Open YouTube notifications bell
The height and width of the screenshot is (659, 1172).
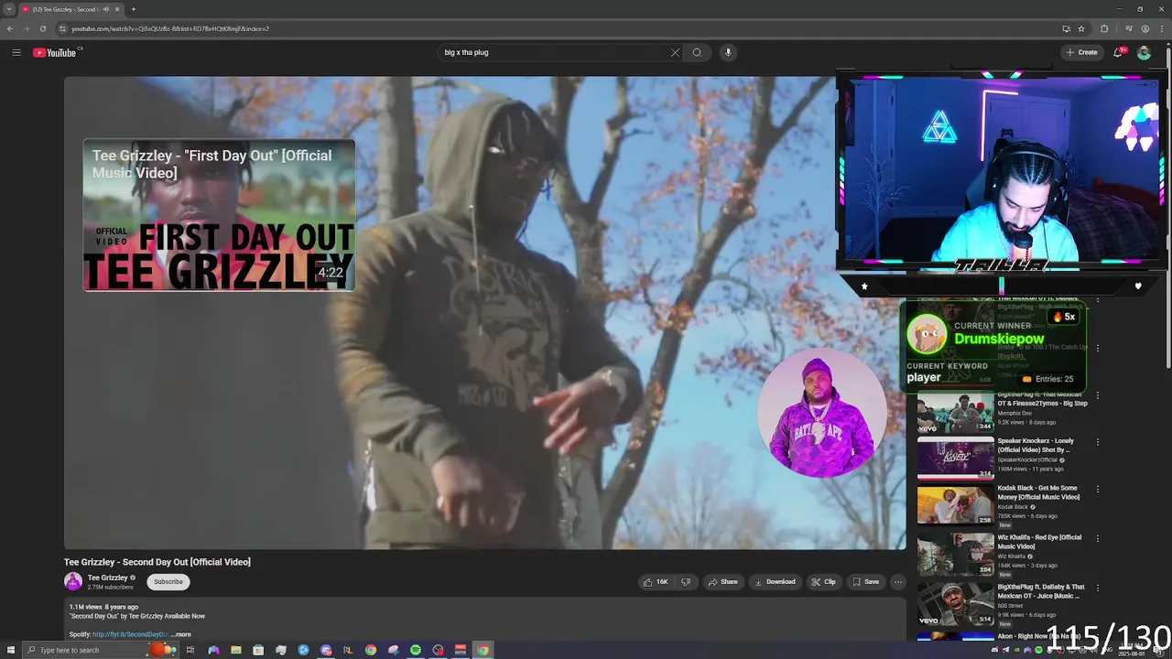point(1117,52)
